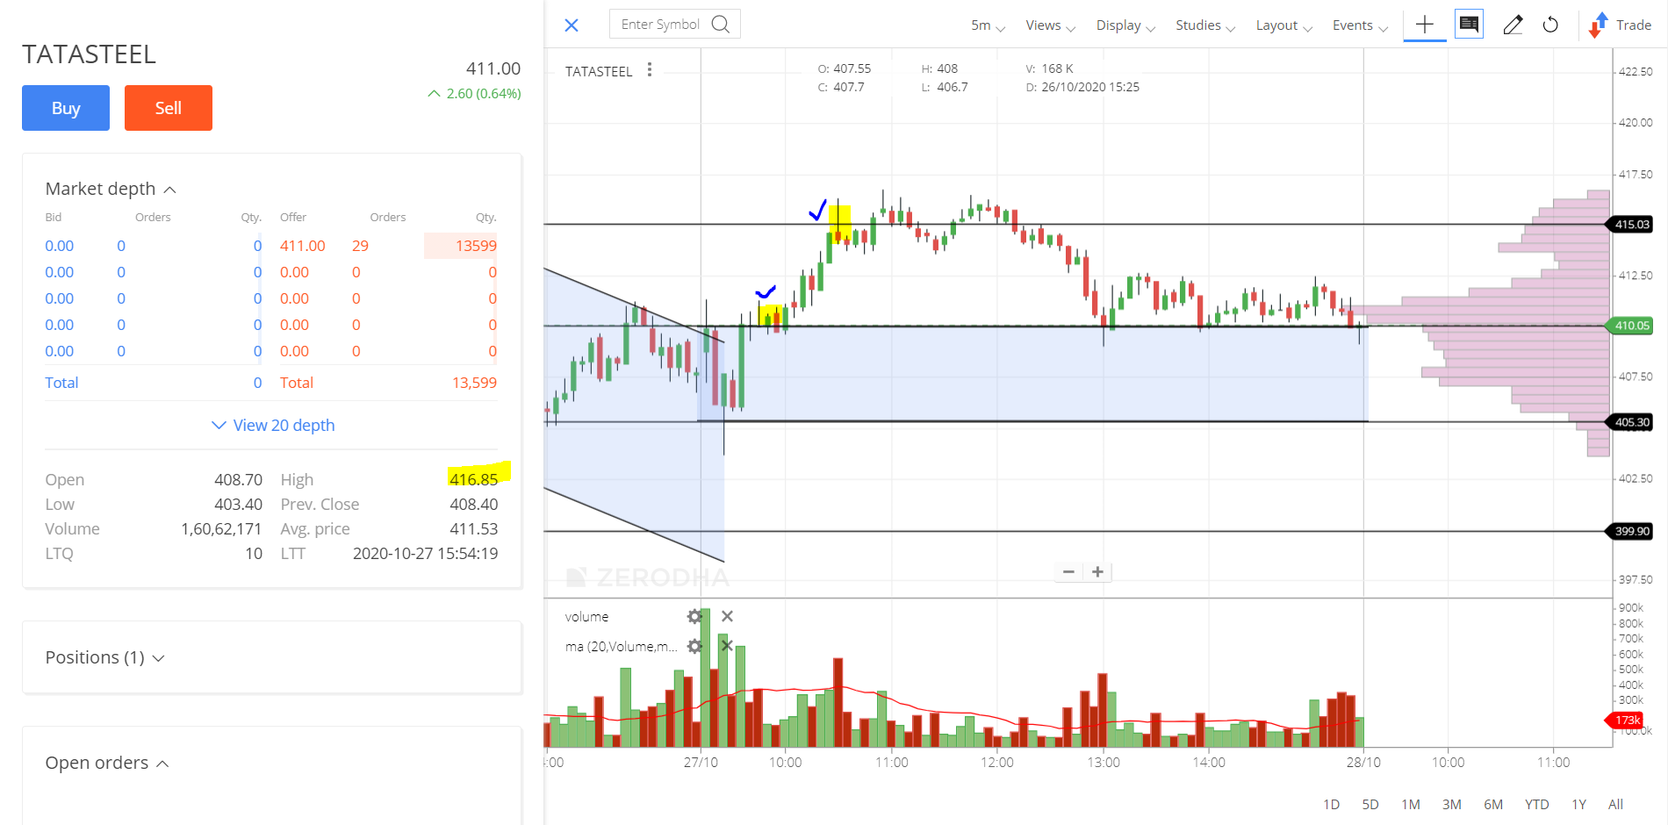
Task: Activate the crosshair tool
Action: coord(1425,25)
